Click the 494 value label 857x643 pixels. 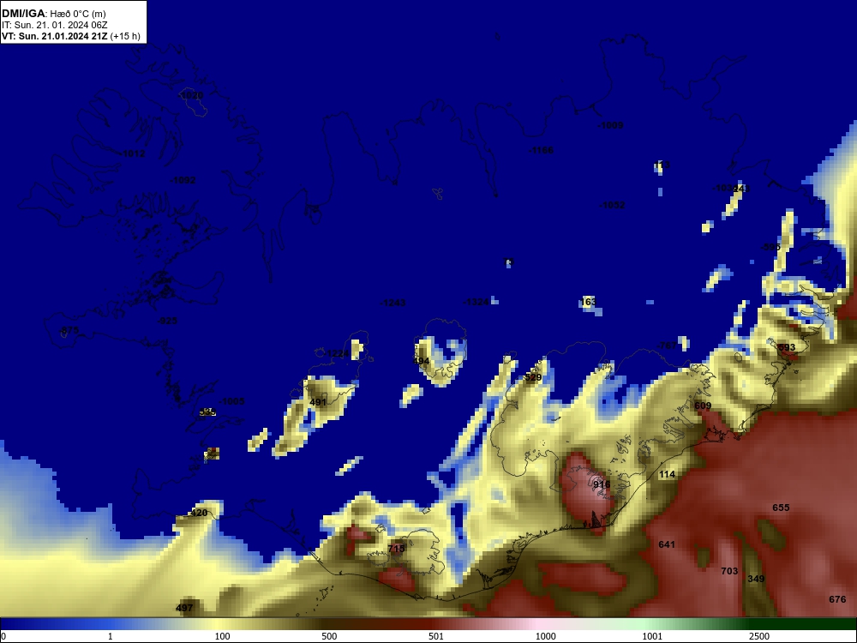coord(422,361)
